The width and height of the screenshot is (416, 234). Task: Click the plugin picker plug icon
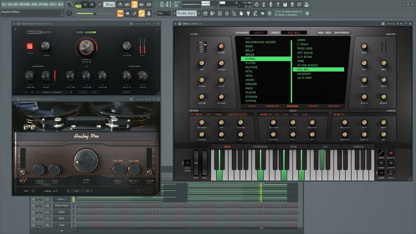[248, 13]
